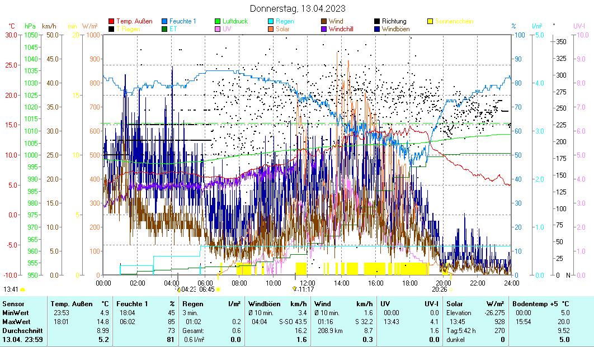The width and height of the screenshot is (594, 347).
Task: Click the MaxWert row label
Action: [16, 321]
